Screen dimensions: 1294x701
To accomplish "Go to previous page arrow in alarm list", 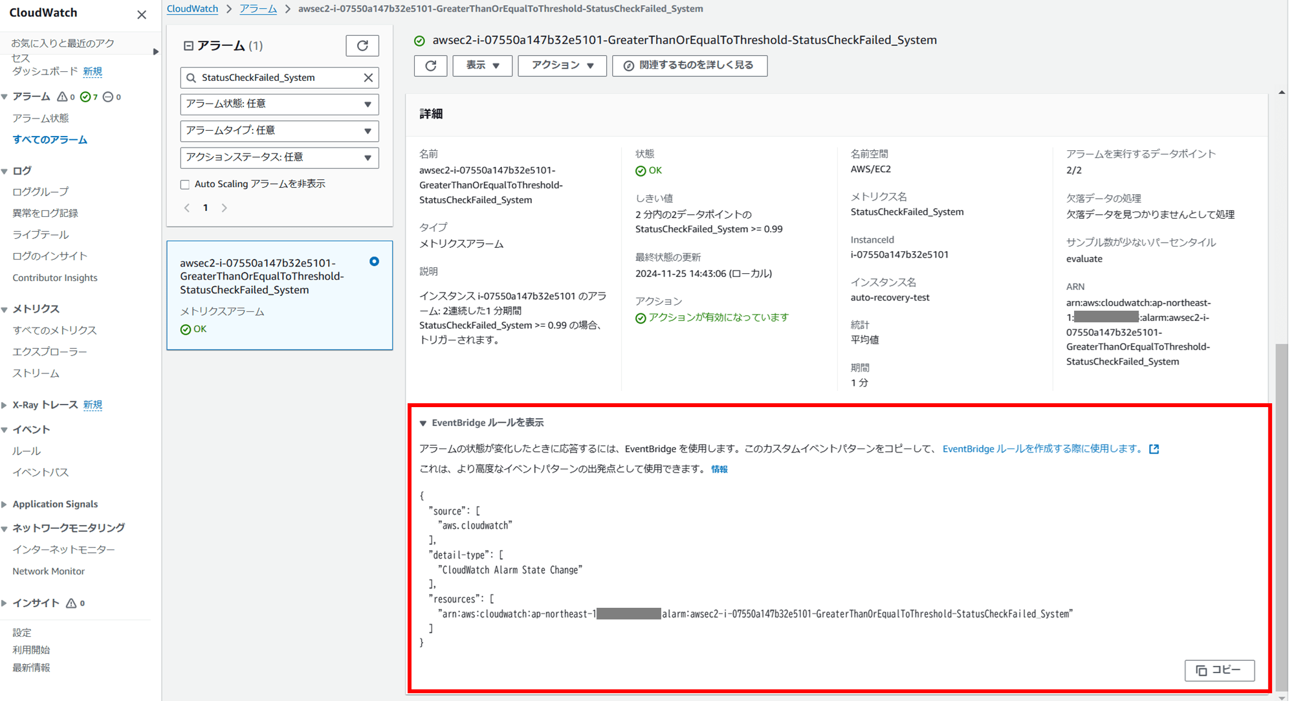I will (187, 208).
